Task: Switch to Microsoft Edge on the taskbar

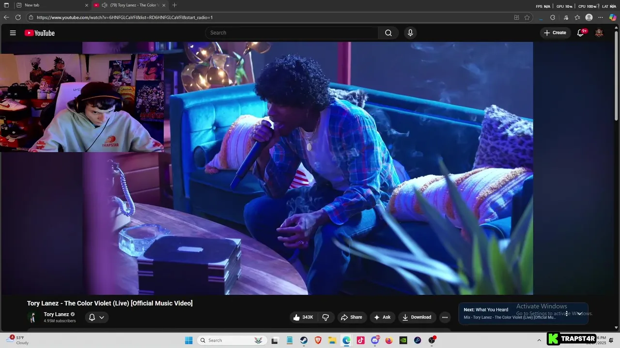Action: tap(346, 340)
